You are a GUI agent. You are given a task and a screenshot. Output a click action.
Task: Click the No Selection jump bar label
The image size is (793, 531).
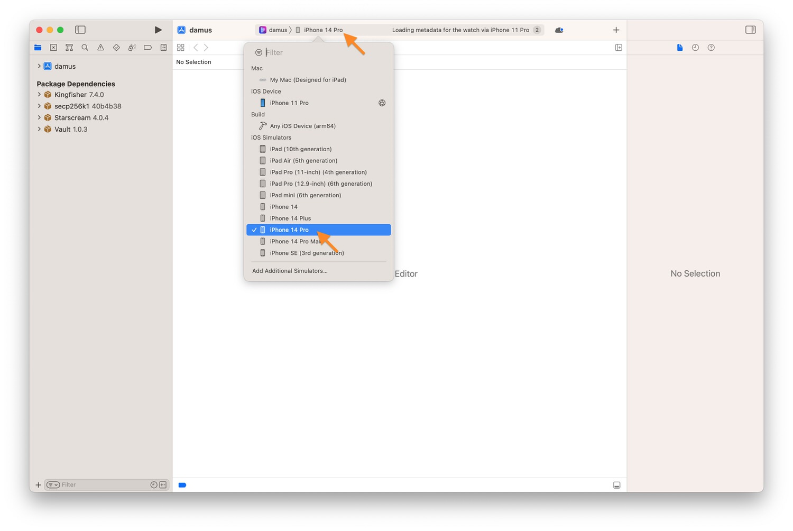click(x=193, y=62)
